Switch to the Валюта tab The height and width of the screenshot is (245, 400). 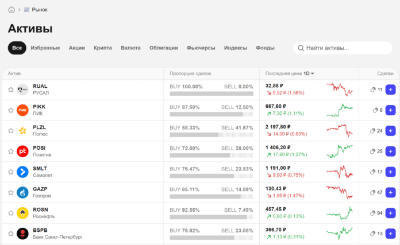click(130, 48)
